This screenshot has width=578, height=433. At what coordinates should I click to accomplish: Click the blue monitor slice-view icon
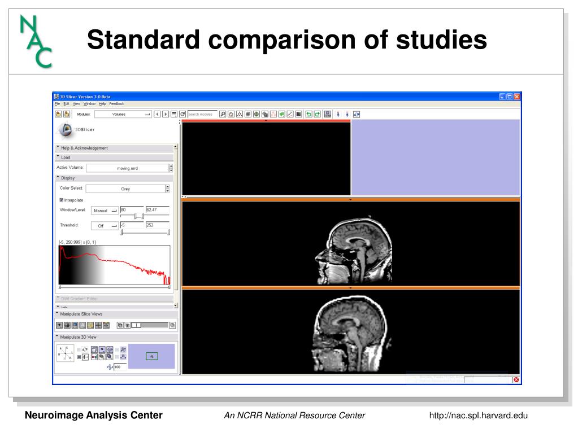[x=75, y=325]
